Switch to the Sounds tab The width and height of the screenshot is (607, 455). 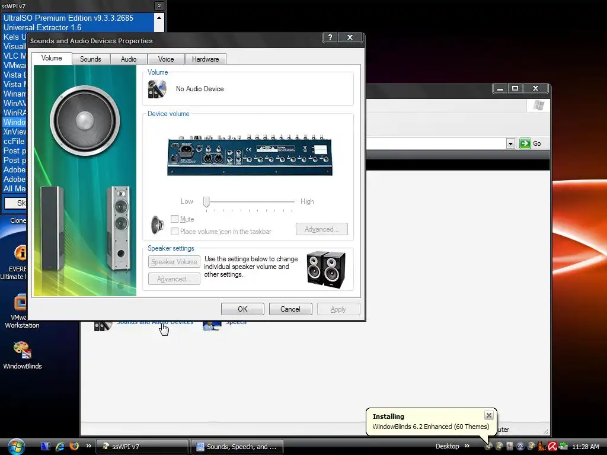(91, 59)
